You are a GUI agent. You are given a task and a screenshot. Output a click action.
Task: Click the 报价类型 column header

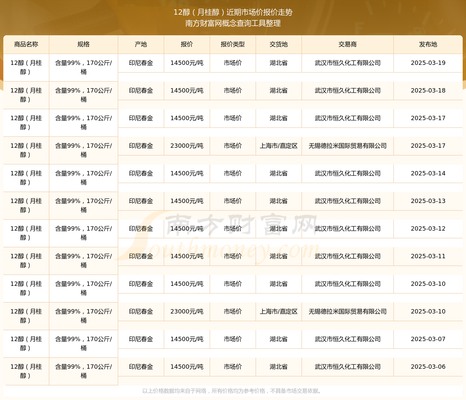[233, 44]
